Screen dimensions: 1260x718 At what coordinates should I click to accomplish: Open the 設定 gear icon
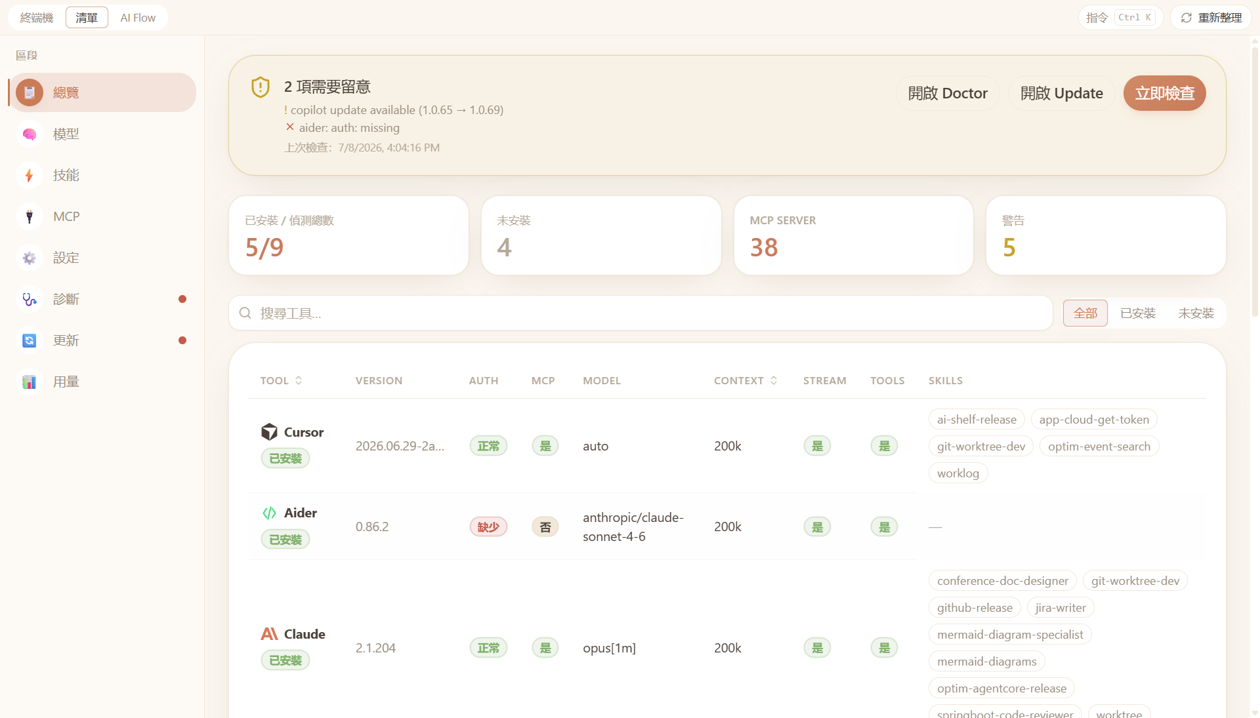pos(30,258)
